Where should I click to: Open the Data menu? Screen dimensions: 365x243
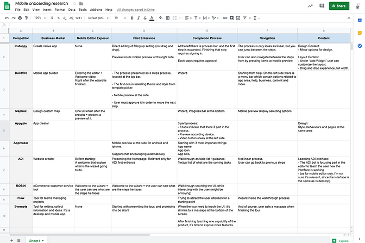(72, 10)
